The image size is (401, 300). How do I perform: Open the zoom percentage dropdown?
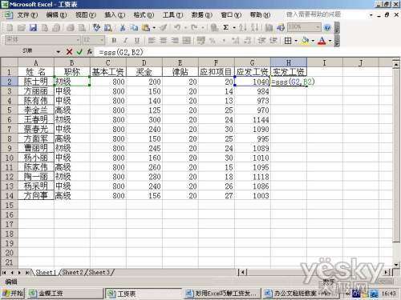(318, 27)
